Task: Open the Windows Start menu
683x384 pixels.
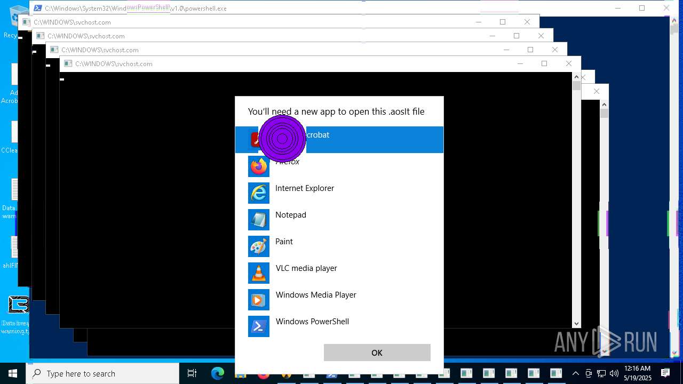Action: tap(13, 373)
